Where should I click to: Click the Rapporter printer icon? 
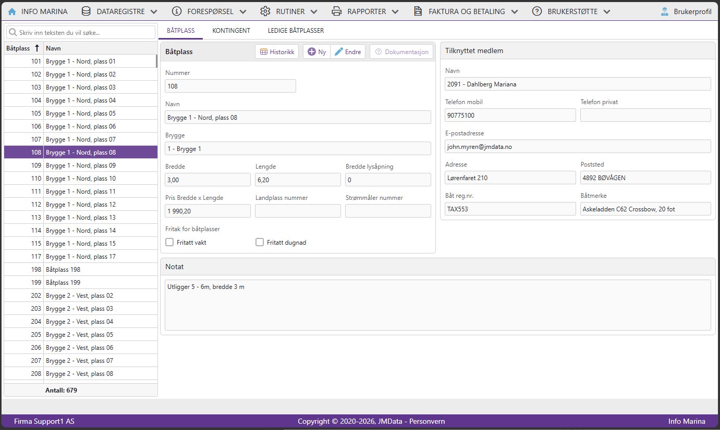[x=337, y=11]
